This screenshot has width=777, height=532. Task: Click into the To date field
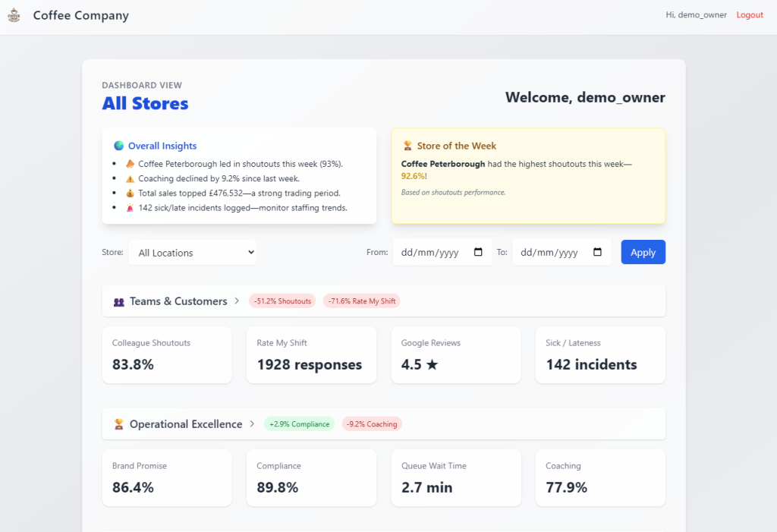tap(562, 252)
